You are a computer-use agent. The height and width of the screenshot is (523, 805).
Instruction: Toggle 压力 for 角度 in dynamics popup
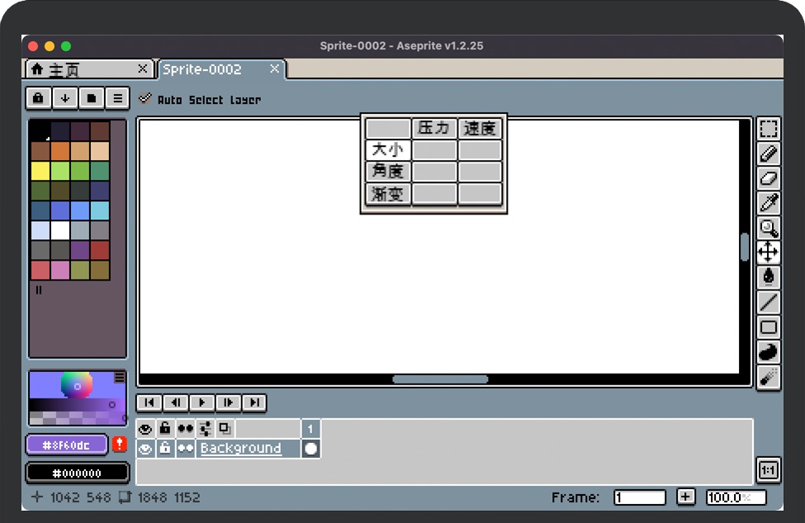(x=434, y=172)
